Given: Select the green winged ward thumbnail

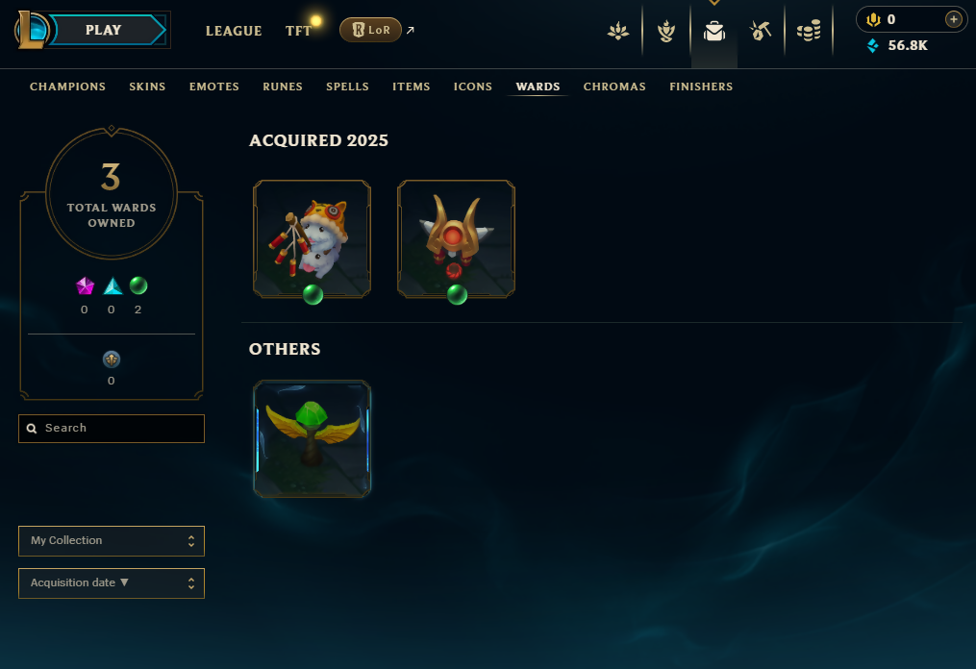Looking at the screenshot, I should (x=312, y=438).
